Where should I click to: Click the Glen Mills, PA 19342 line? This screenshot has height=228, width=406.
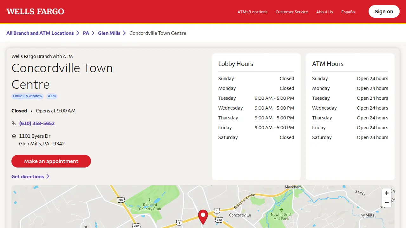42,143
